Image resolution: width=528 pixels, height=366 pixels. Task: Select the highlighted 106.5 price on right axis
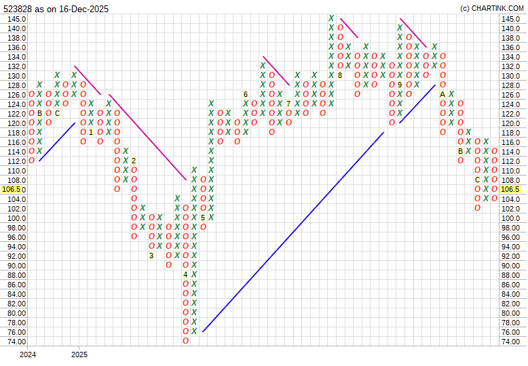510,190
